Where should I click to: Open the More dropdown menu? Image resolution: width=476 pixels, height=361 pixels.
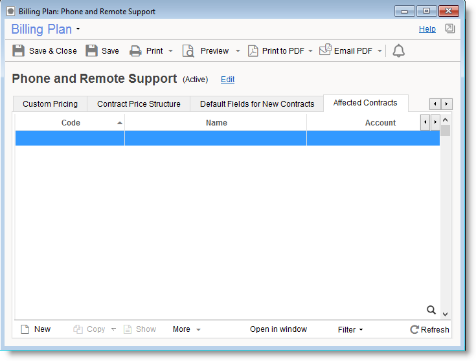tap(187, 329)
